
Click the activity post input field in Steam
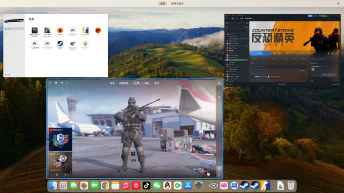pyautogui.click(x=279, y=66)
